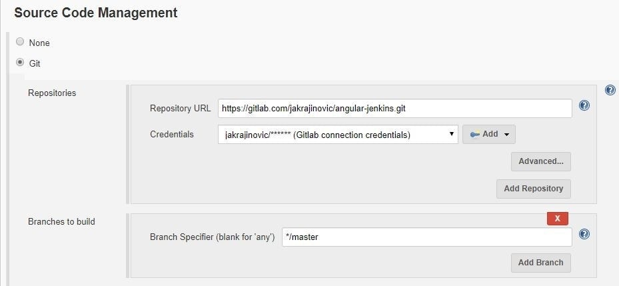Open the Credentials selection dropdown

338,135
